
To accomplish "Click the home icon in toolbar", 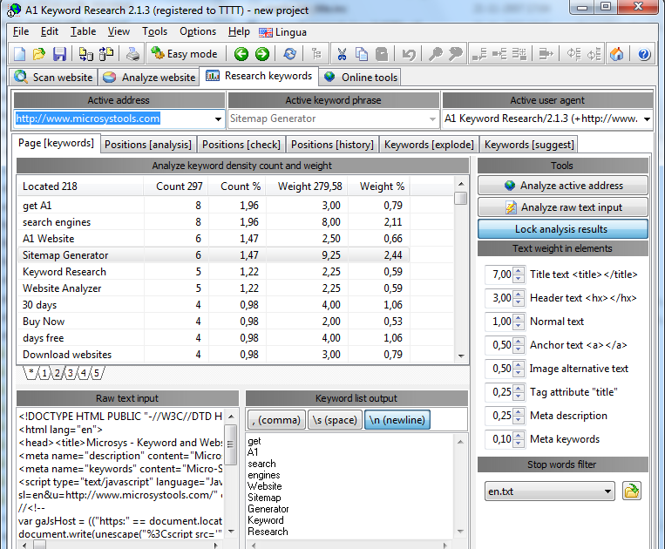I will 617,54.
